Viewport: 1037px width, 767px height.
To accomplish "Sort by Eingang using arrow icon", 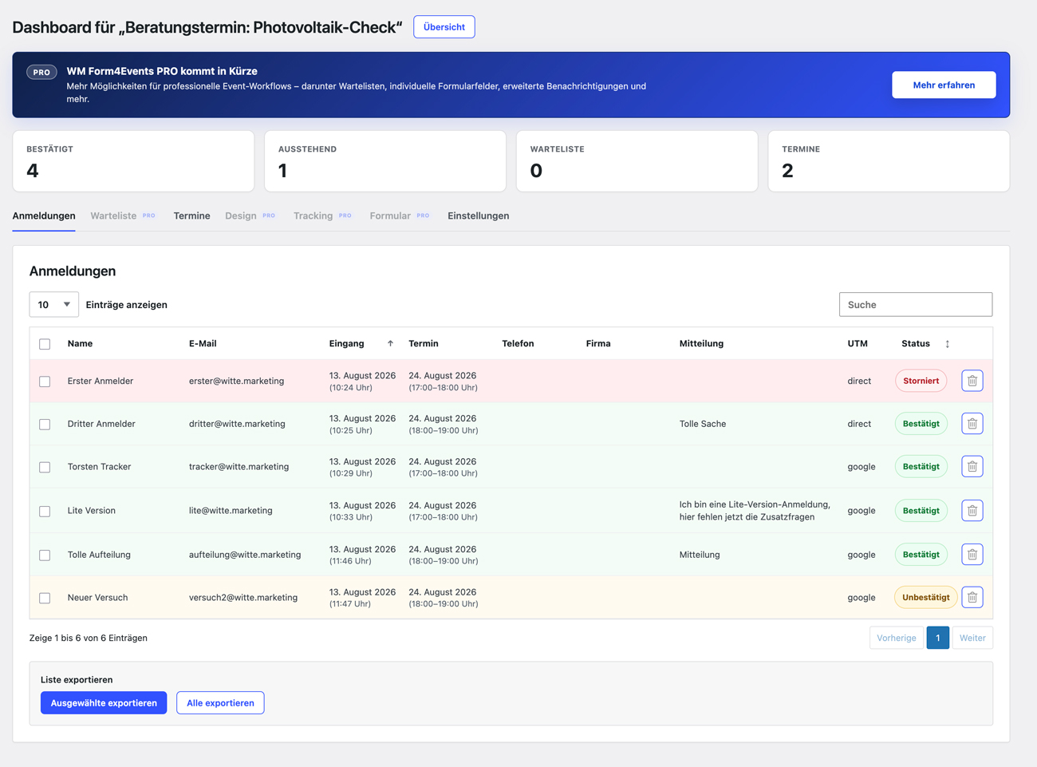I will tap(390, 343).
